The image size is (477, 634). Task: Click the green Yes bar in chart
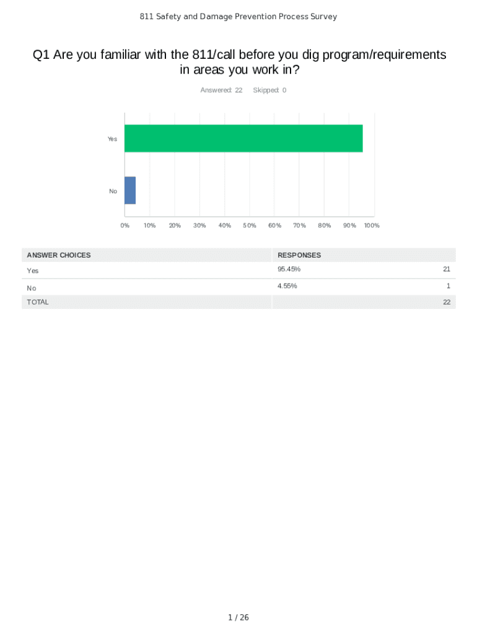tap(243, 138)
